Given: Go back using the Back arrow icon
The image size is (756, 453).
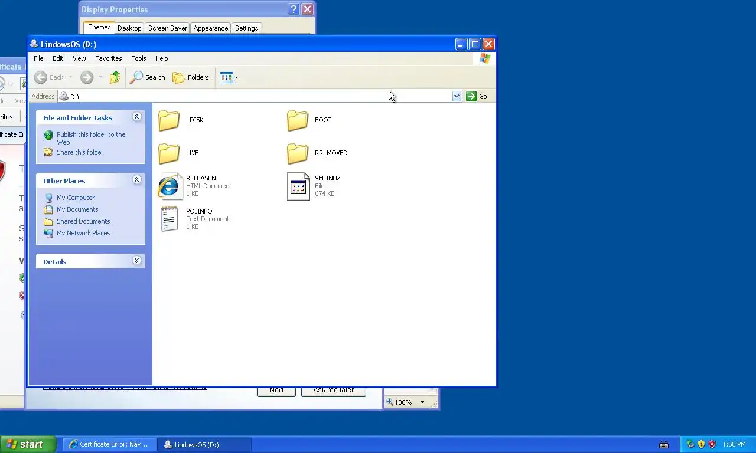Looking at the screenshot, I should point(41,77).
